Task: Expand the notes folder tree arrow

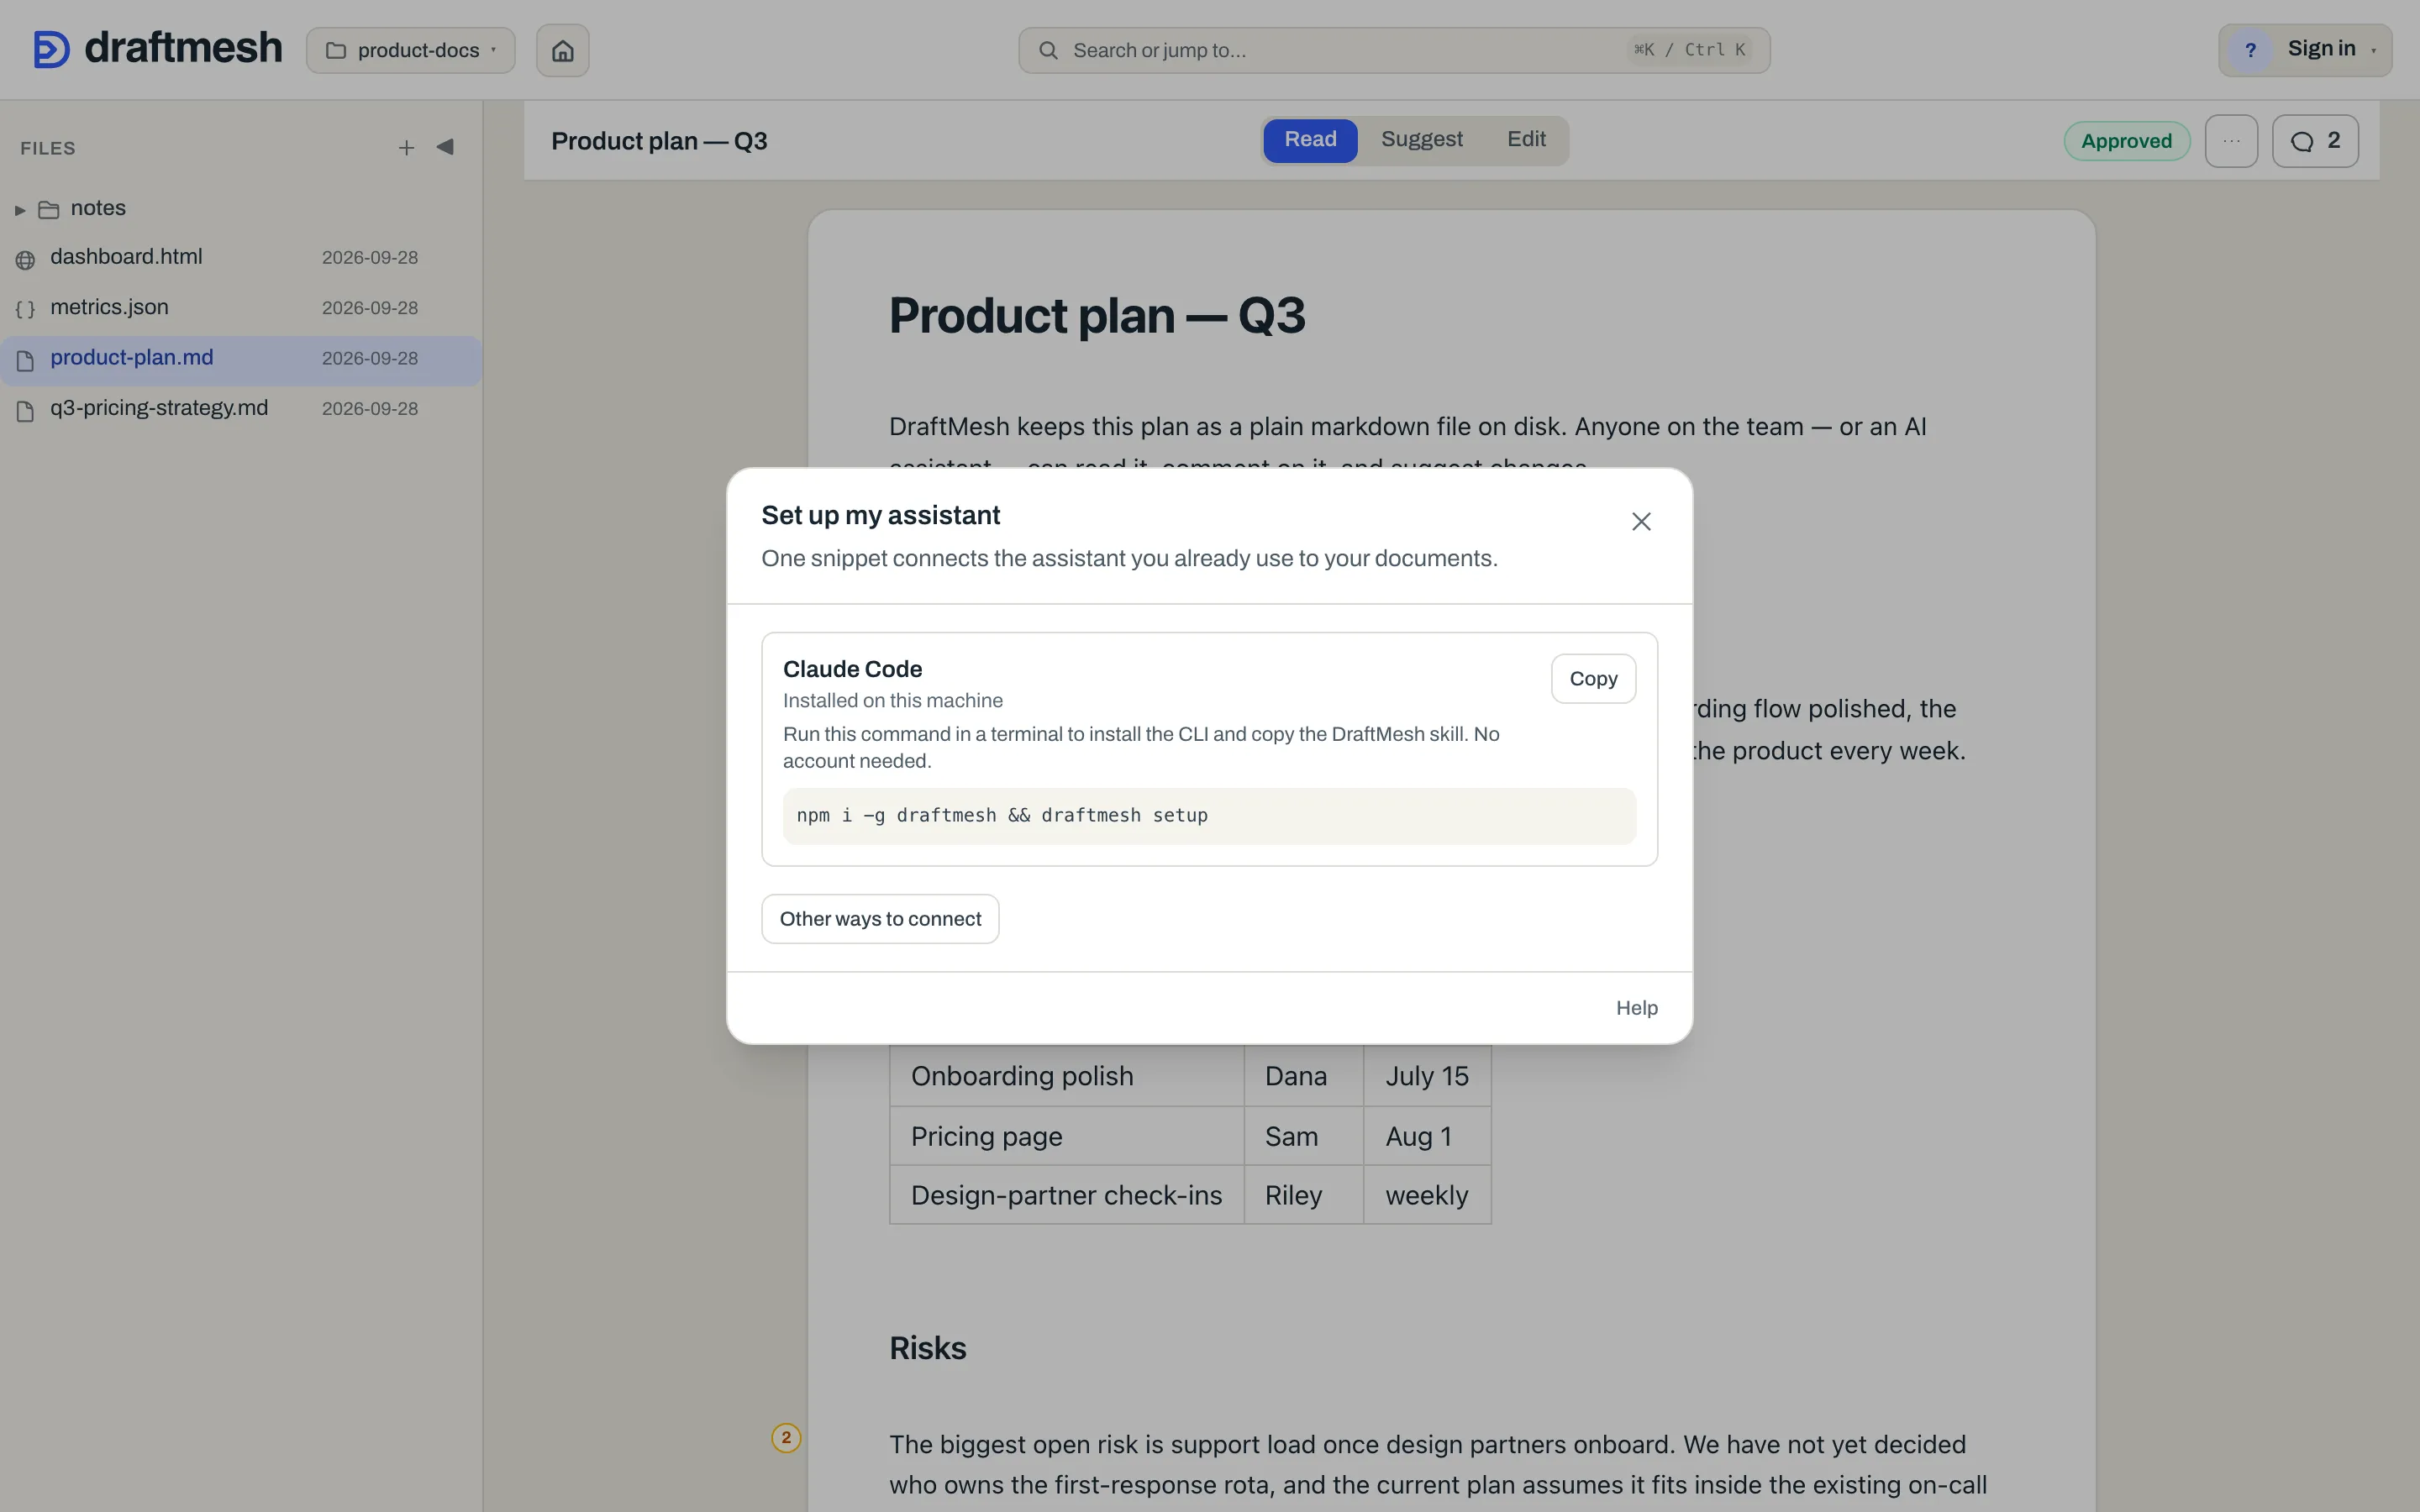Action: pos(20,209)
